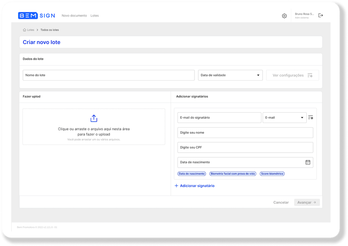Open calendar icon in Data de nascimento
This screenshot has height=246, width=348.
[308, 162]
